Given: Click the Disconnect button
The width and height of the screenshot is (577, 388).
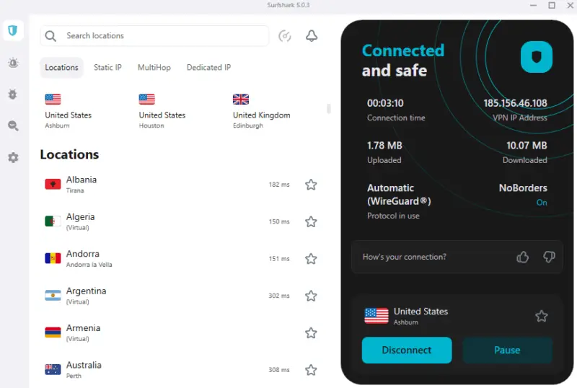Looking at the screenshot, I should (x=407, y=350).
